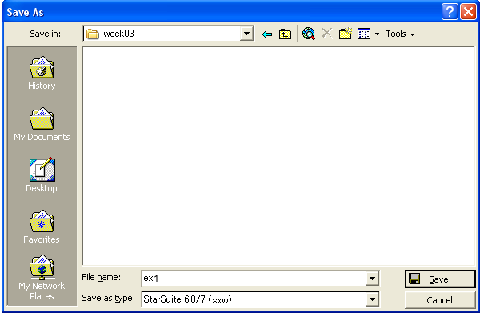Viewport: 480px width, 313px height.
Task: Open the Favorites folder shortcut
Action: [x=42, y=227]
